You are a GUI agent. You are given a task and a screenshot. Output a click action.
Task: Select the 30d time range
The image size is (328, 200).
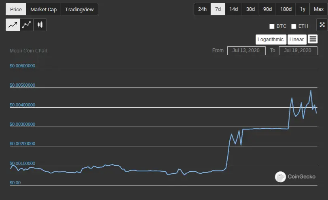point(250,9)
